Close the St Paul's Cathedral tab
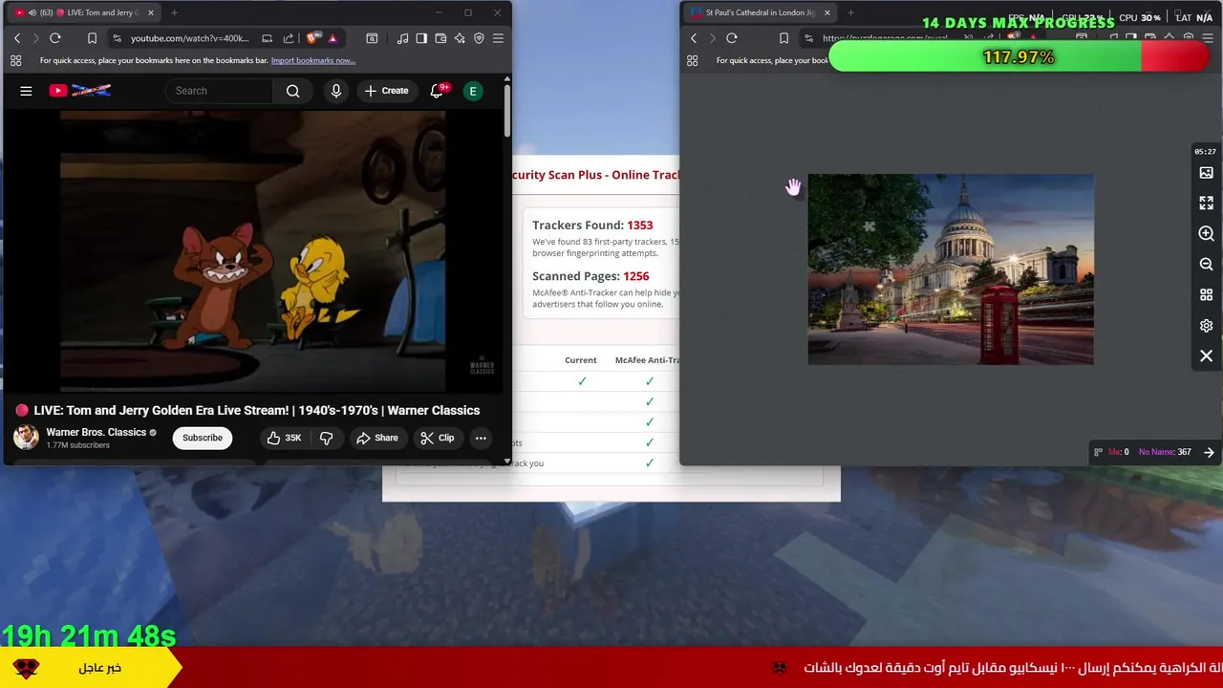 click(827, 12)
